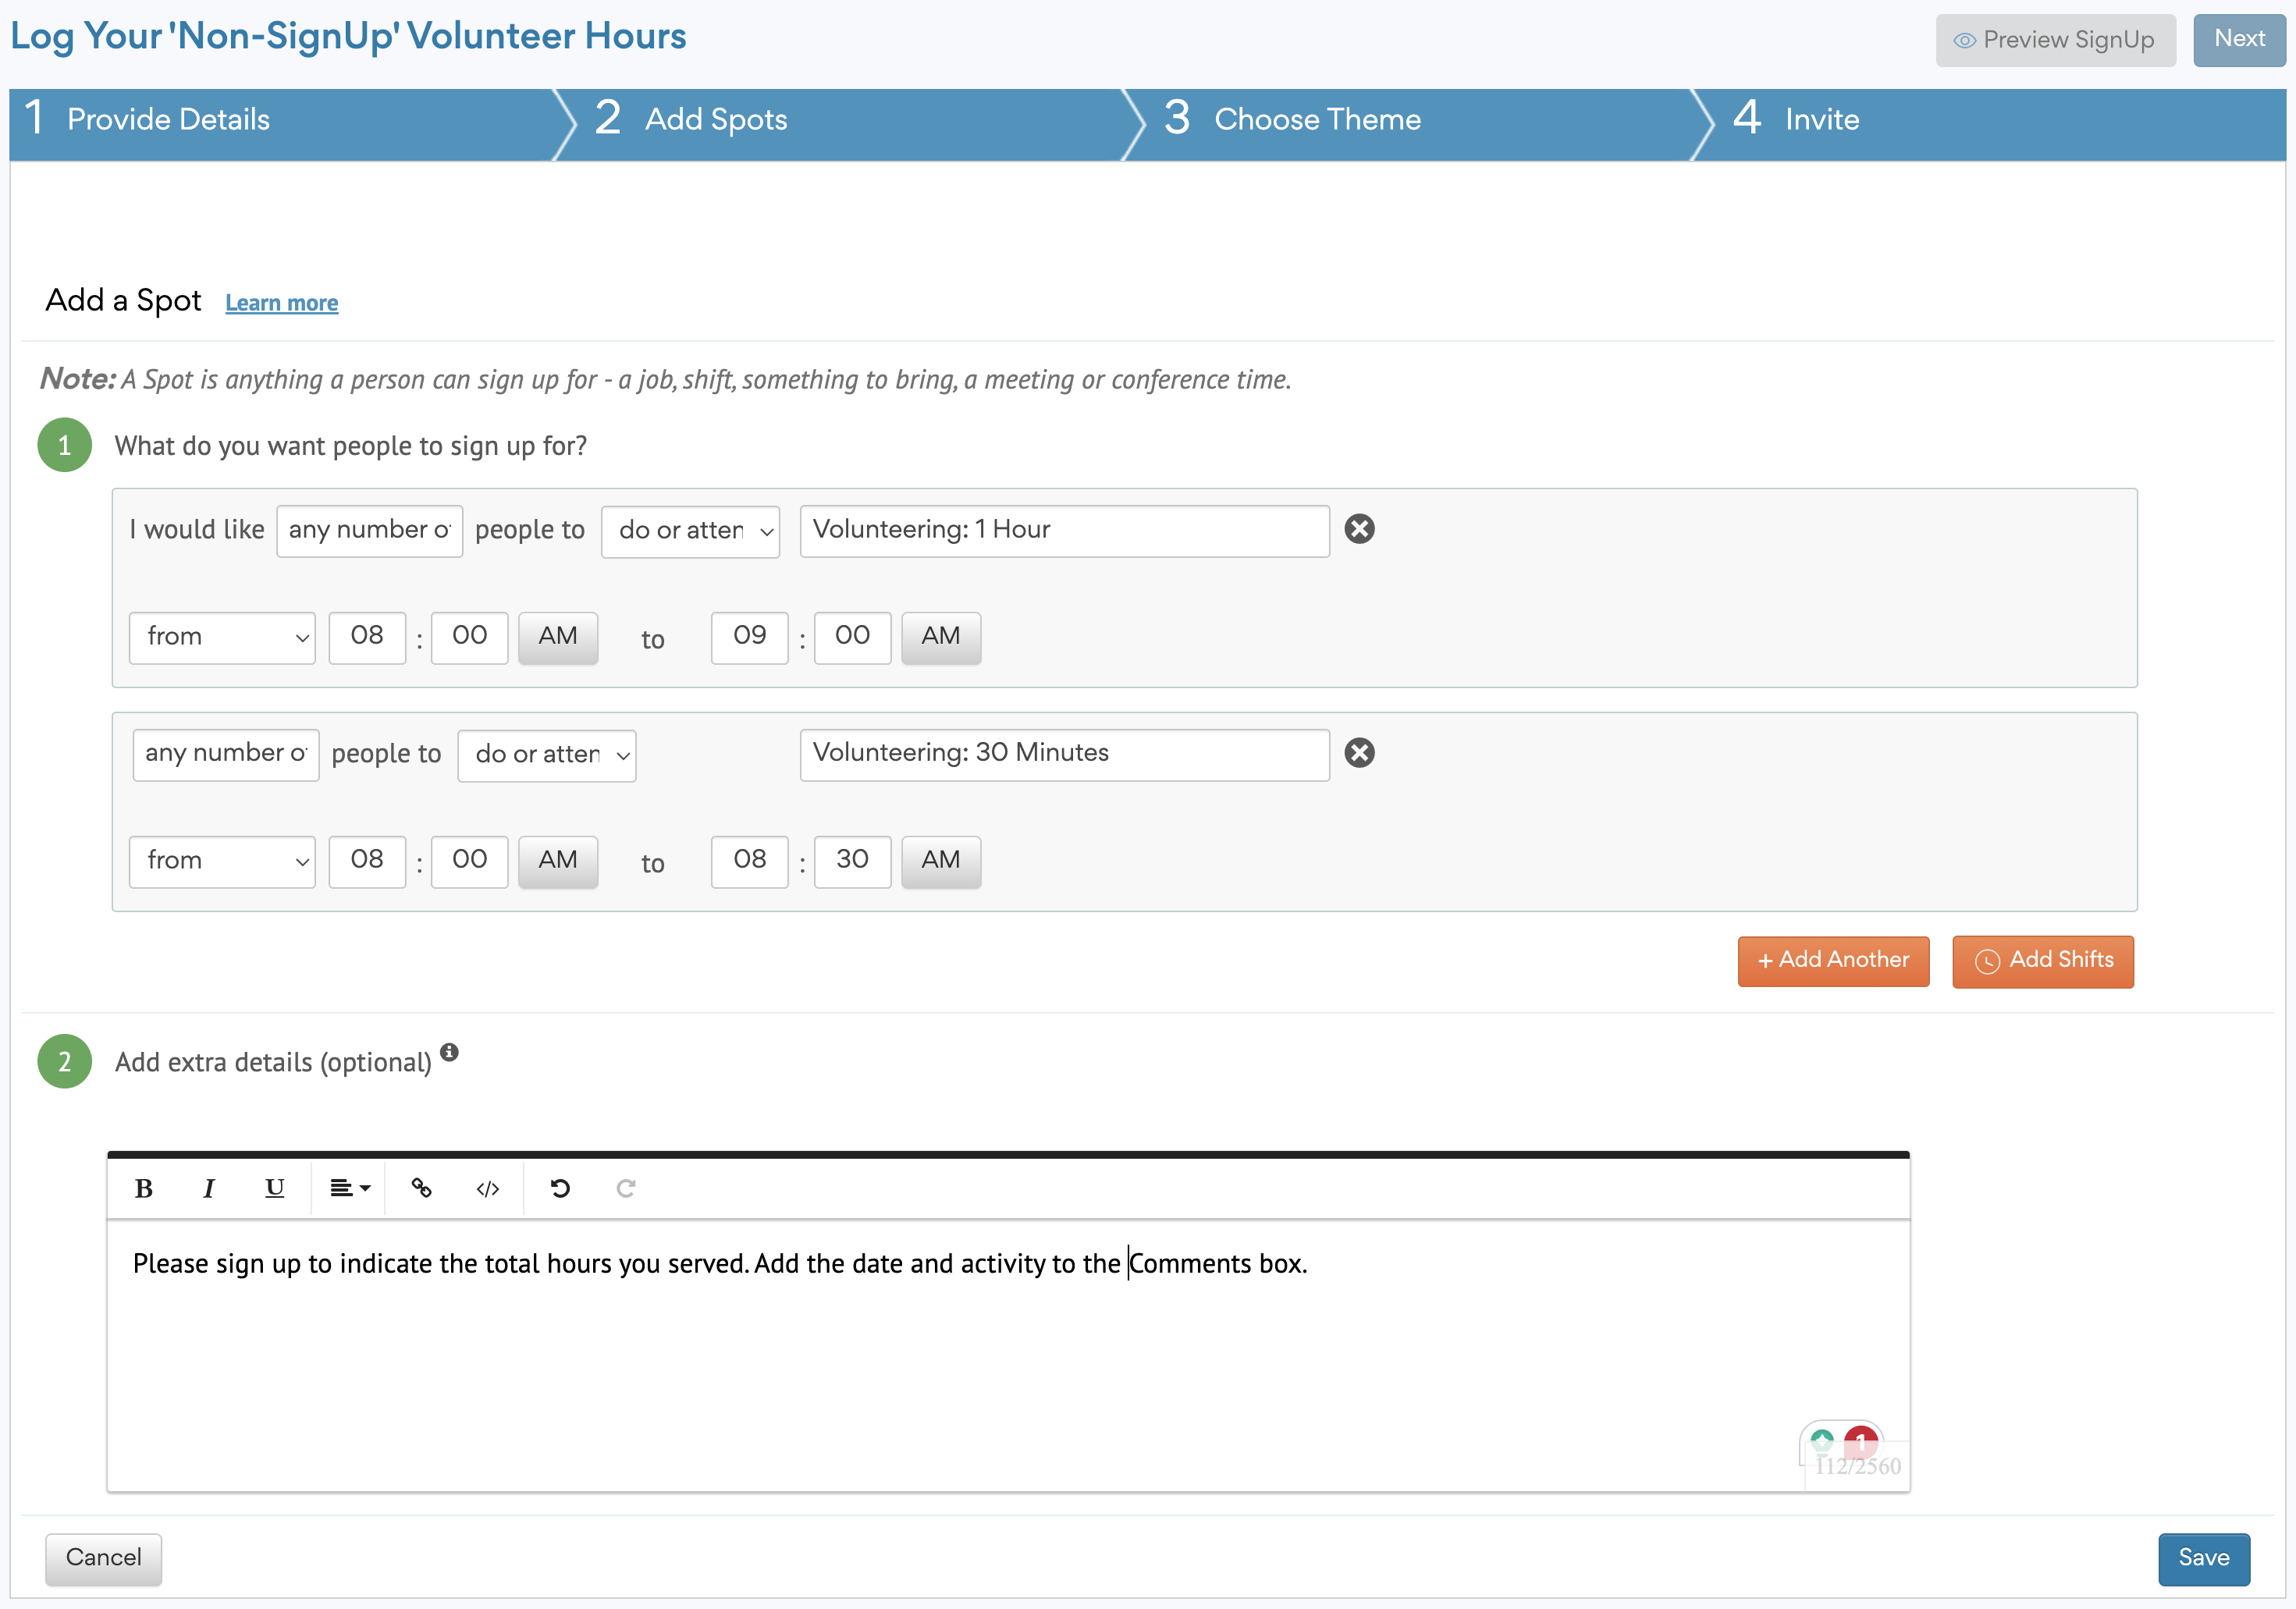Save the spot settings

(2204, 1559)
